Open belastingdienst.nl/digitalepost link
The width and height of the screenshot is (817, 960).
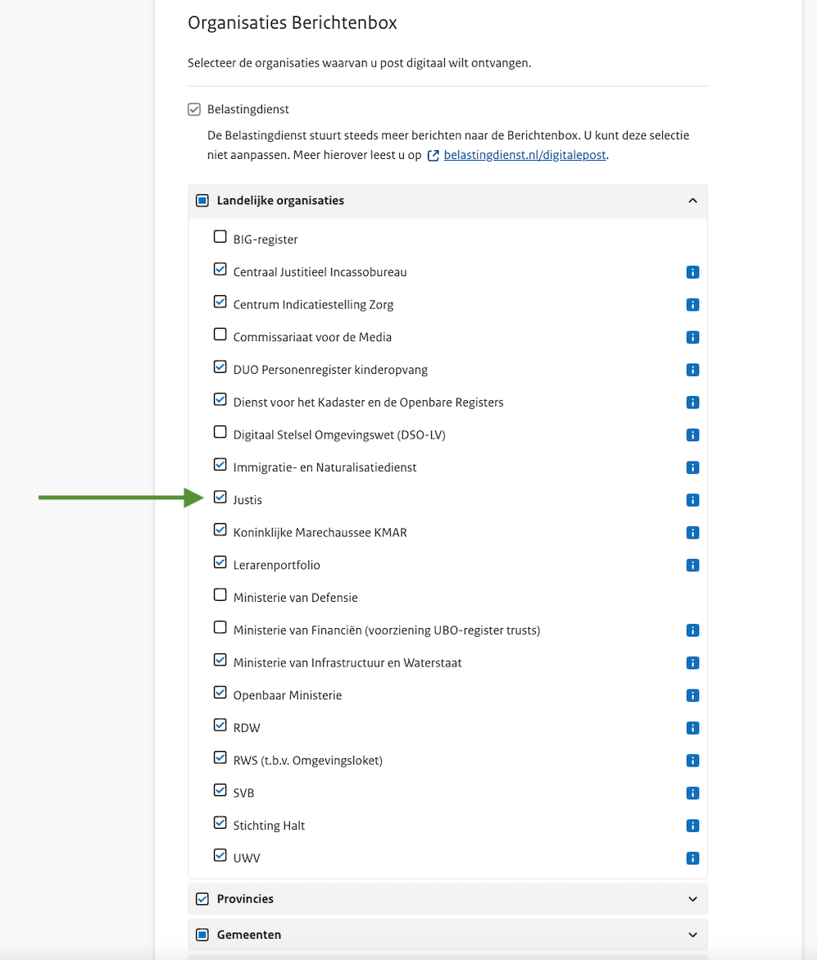tap(524, 155)
